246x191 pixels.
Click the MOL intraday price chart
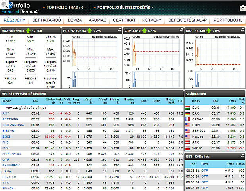pyautogui.click(x=218, y=52)
